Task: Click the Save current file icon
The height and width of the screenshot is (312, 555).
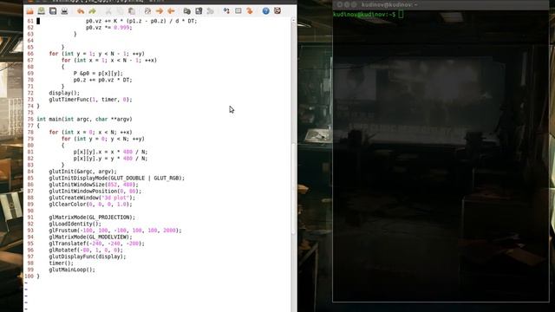Action: point(42,11)
